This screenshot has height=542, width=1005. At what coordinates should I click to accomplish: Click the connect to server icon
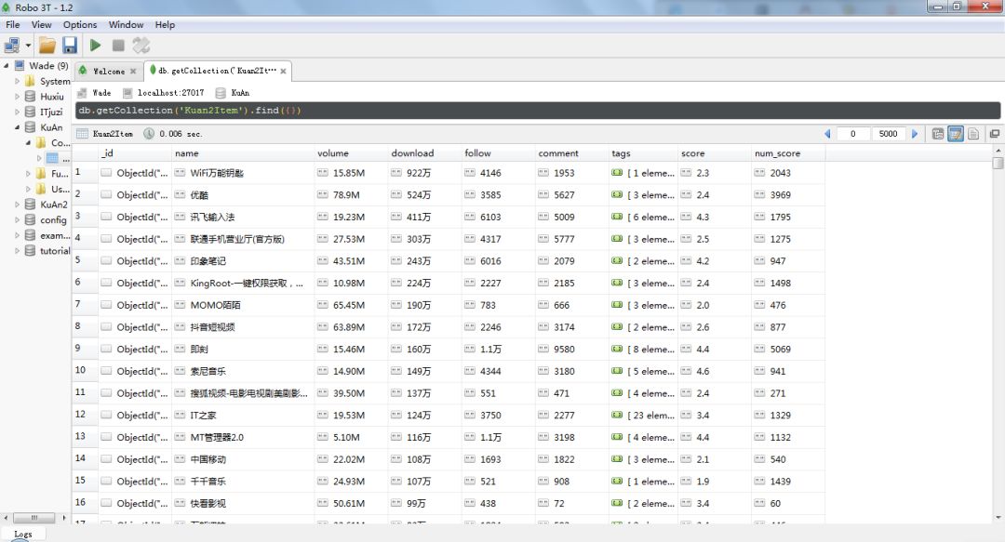click(x=12, y=45)
